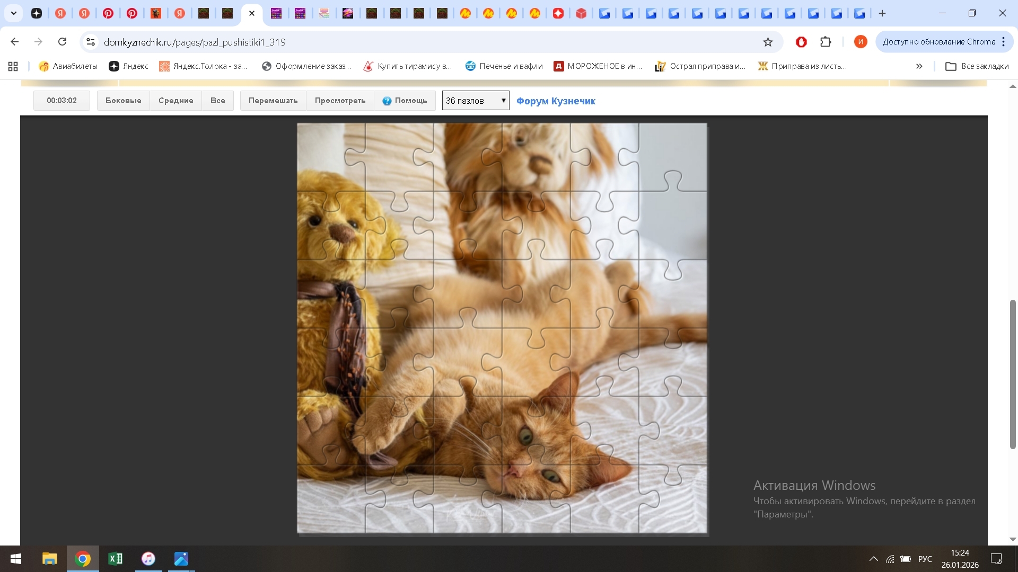
Task: Open the profile avatar with letter И
Action: coord(860,42)
